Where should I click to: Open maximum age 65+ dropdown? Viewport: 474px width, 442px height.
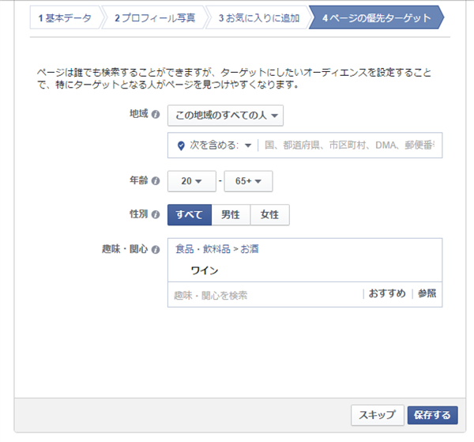(248, 181)
